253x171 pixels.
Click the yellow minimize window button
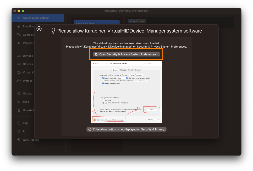(x=19, y=11)
